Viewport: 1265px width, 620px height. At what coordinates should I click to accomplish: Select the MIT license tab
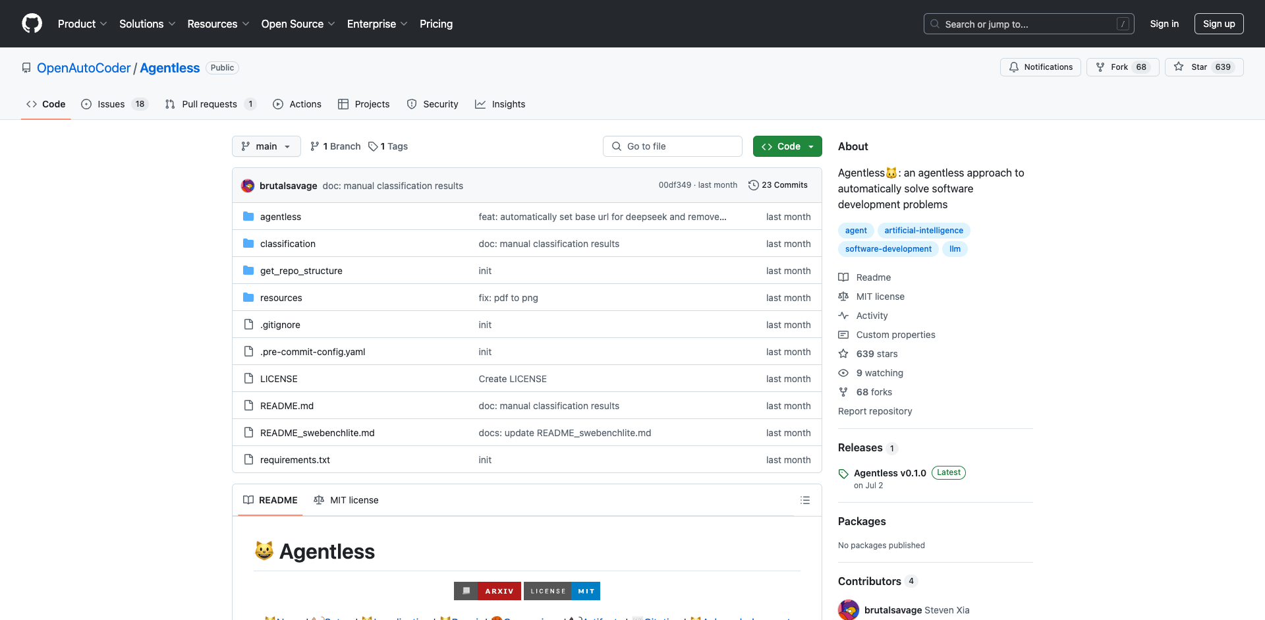coord(346,500)
